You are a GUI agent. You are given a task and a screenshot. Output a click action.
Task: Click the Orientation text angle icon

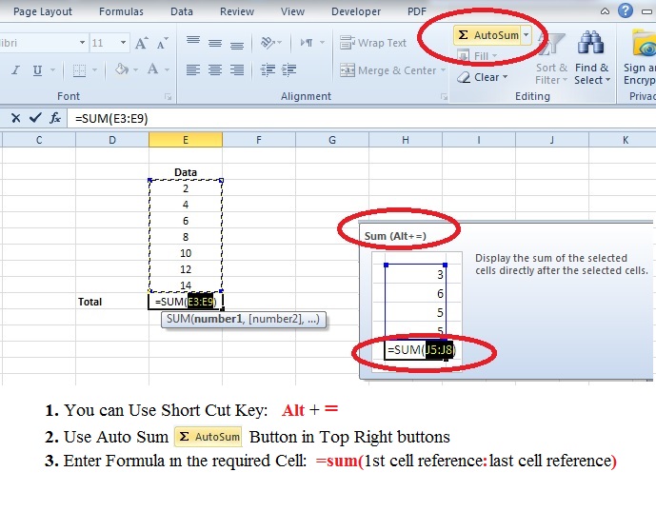268,42
